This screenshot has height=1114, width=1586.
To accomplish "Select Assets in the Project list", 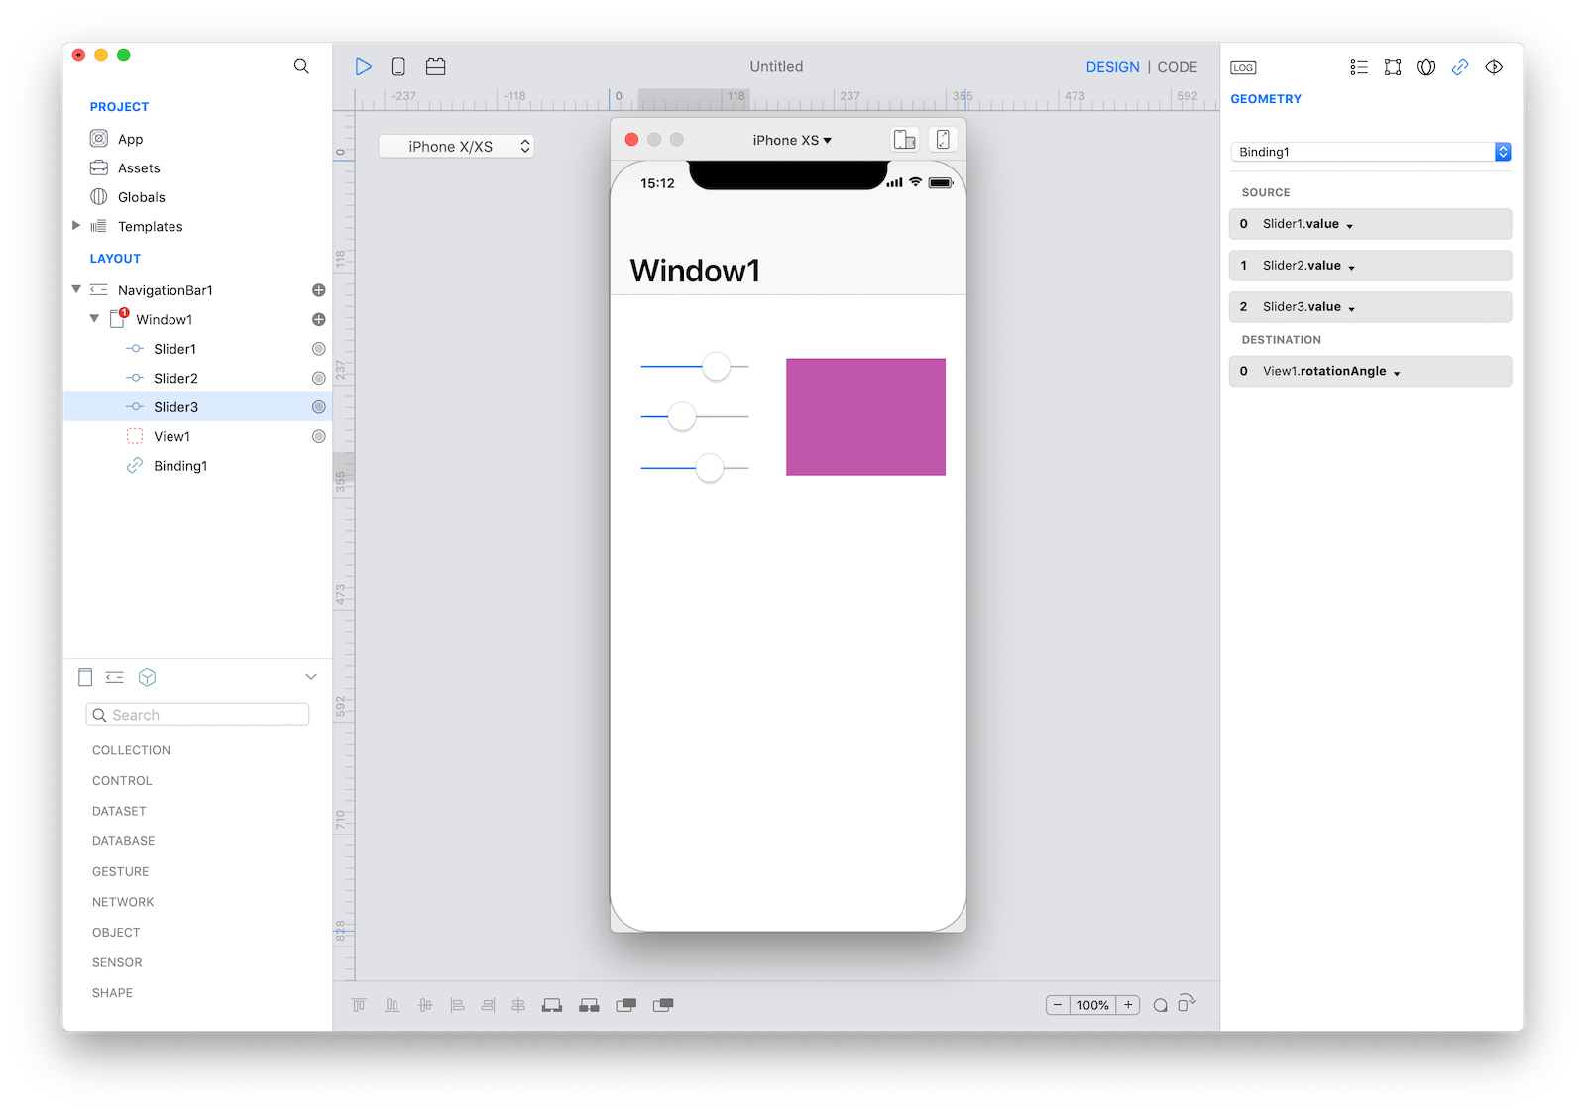I will pos(139,168).
